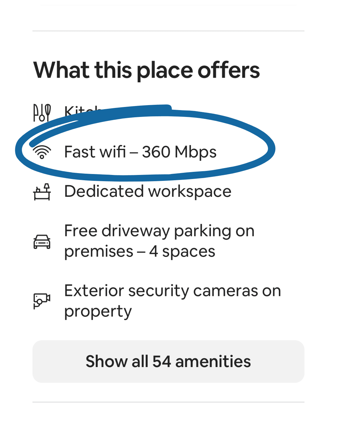This screenshot has width=337, height=421.
Task: Open the Dedicated workspace amenity
Action: [x=148, y=191]
